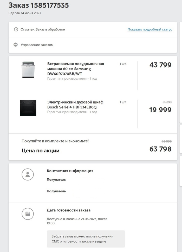Open Samsung DW60R7070BB/WT dishwasher title link
The height and width of the screenshot is (252, 182).
point(75,69)
